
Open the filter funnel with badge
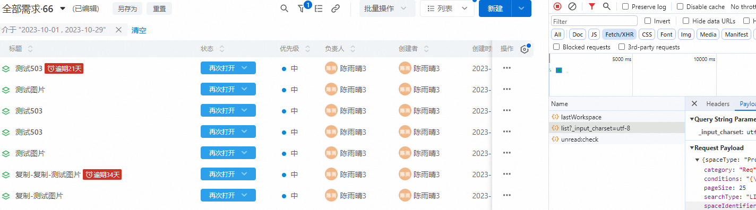coord(302,8)
